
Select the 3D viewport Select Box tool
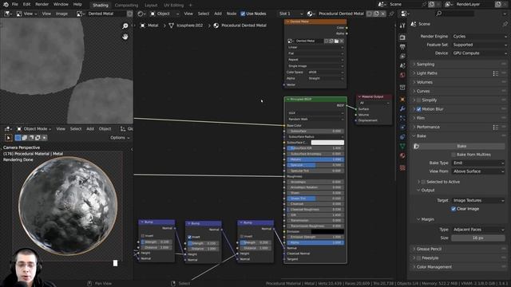pyautogui.click(x=9, y=138)
